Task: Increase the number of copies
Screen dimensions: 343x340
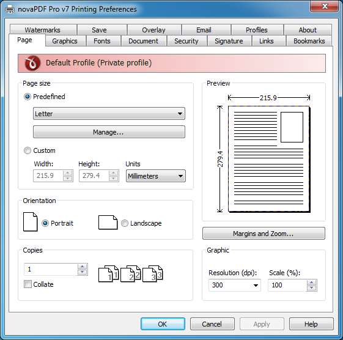Action: [x=83, y=267]
